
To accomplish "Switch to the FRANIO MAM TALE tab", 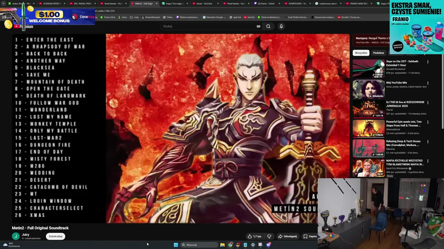I will tap(359, 3).
